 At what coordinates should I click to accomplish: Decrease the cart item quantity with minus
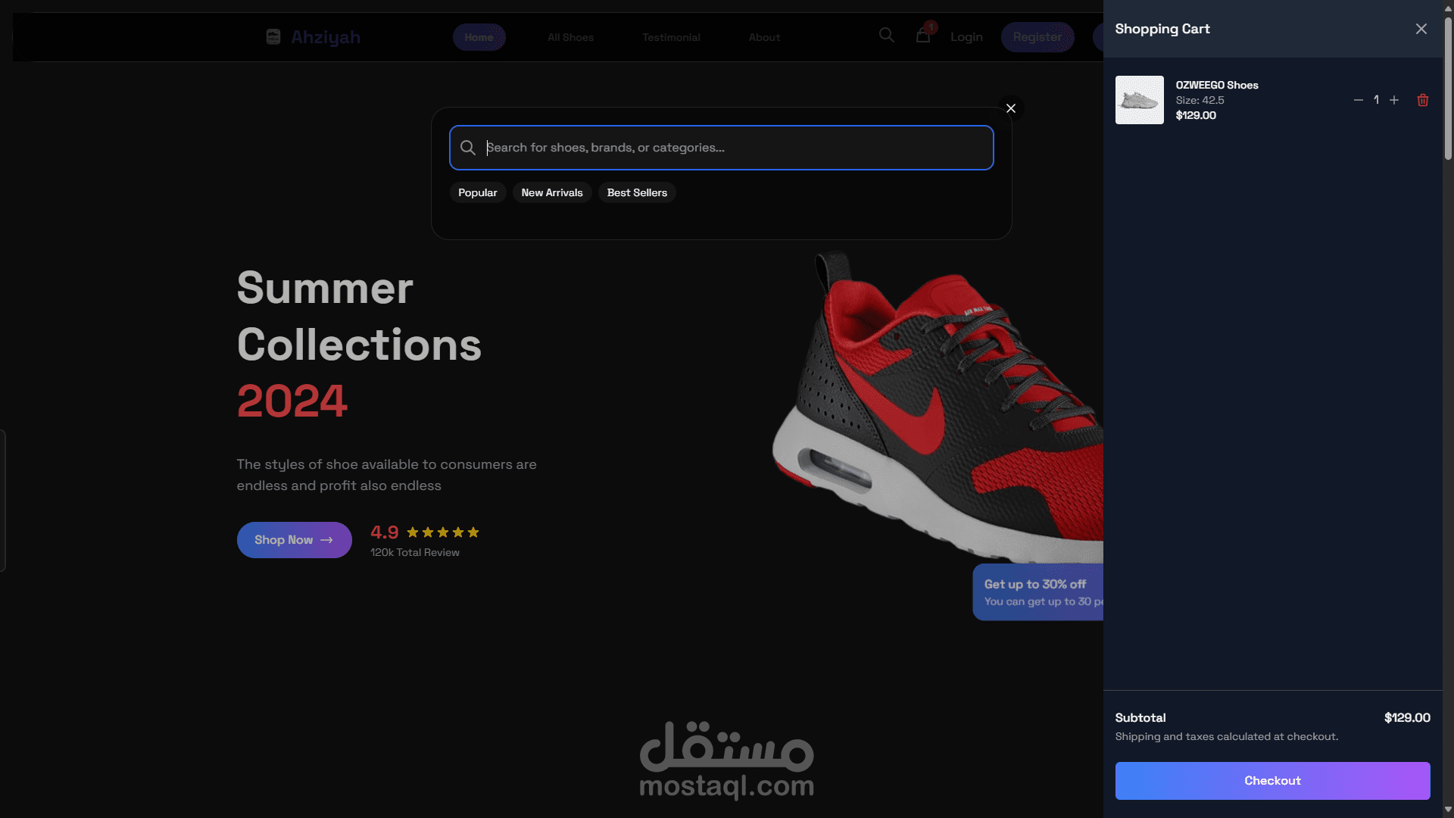1358,100
